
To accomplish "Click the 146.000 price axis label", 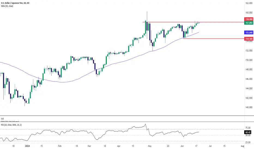I will pos(249,79).
